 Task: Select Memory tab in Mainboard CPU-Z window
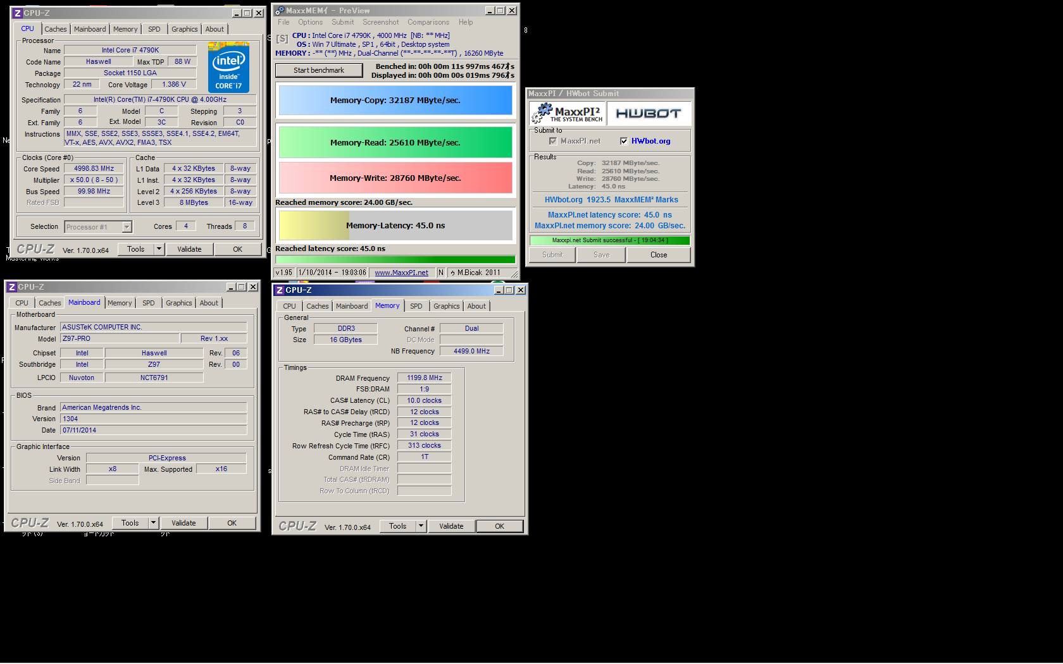[120, 303]
